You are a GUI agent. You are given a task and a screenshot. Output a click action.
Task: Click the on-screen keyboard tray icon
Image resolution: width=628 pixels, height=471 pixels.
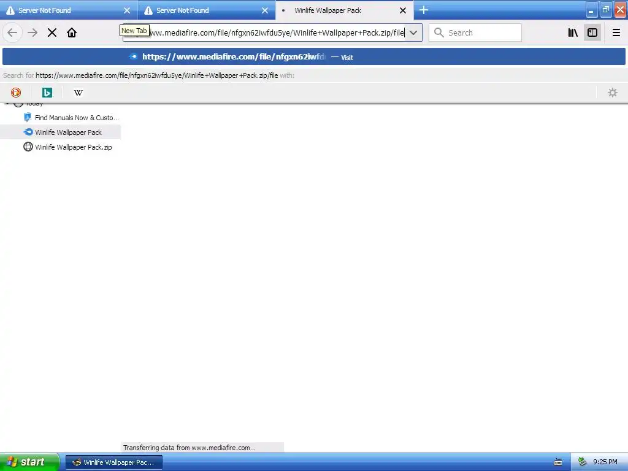coord(557,462)
